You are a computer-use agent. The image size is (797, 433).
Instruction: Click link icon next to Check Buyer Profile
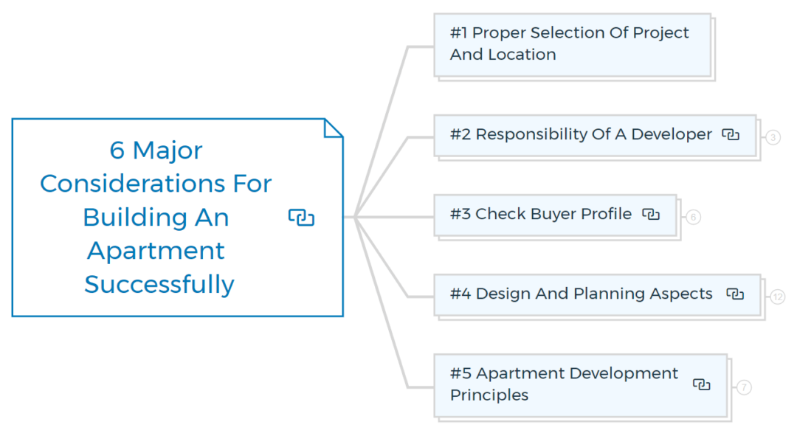[650, 214]
